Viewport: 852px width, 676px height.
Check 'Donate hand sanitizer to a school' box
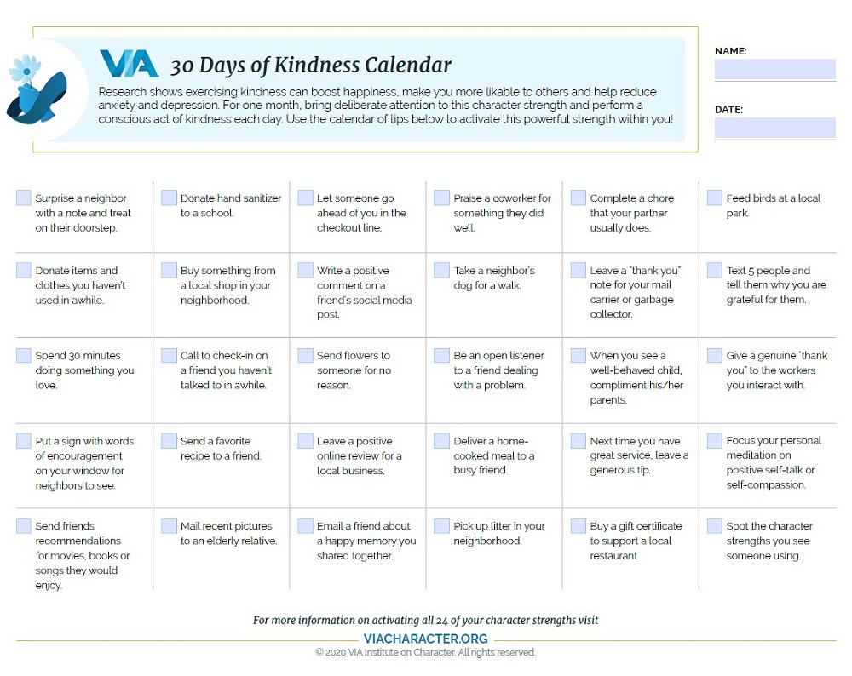click(x=169, y=198)
